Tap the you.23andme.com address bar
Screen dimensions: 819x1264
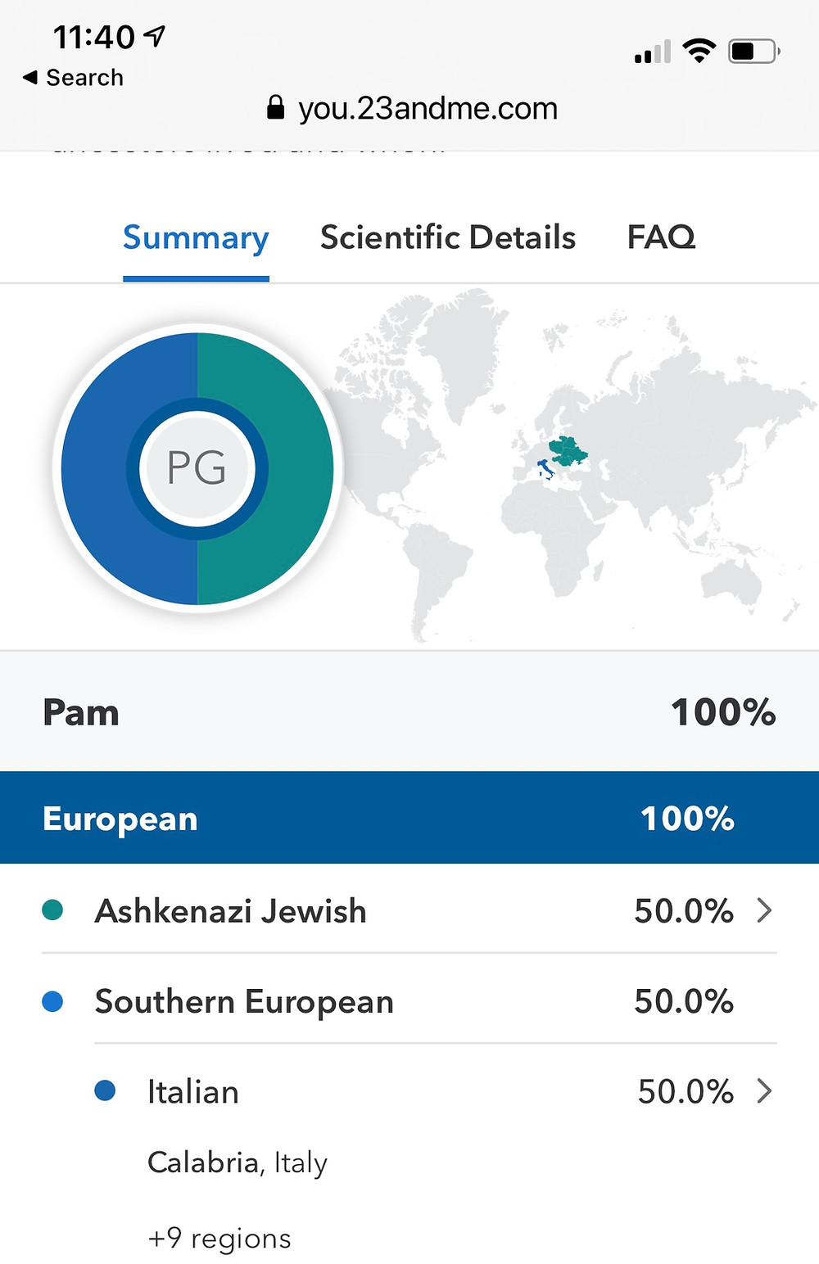tap(412, 108)
